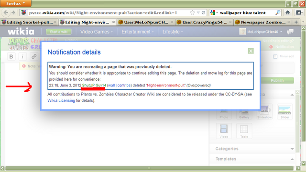Click the page scroll up arrow

[303, 28]
